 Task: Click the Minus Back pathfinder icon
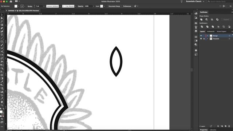click(x=229, y=27)
